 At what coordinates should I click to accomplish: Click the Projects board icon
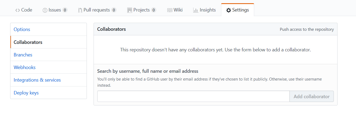click(x=130, y=10)
